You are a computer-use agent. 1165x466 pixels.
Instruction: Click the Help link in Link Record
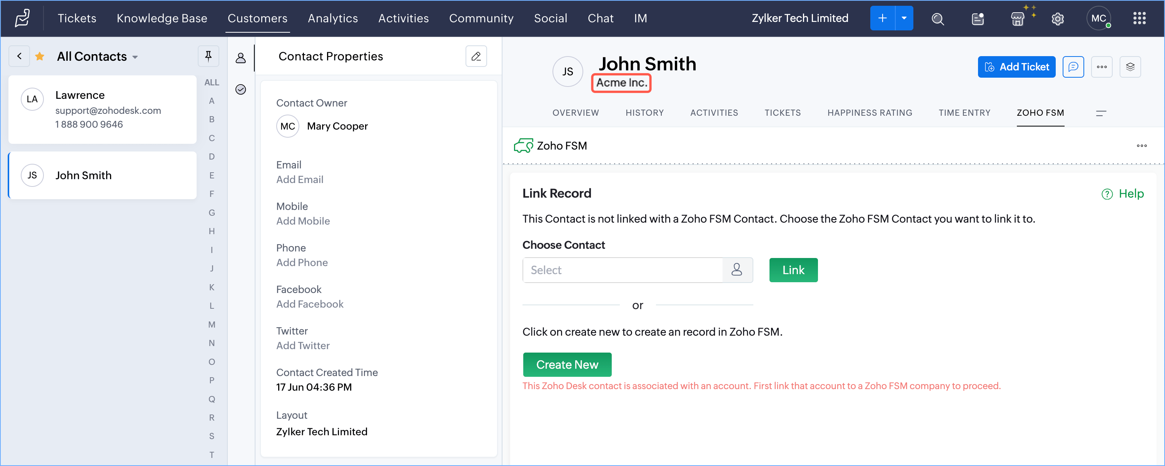coord(1123,194)
